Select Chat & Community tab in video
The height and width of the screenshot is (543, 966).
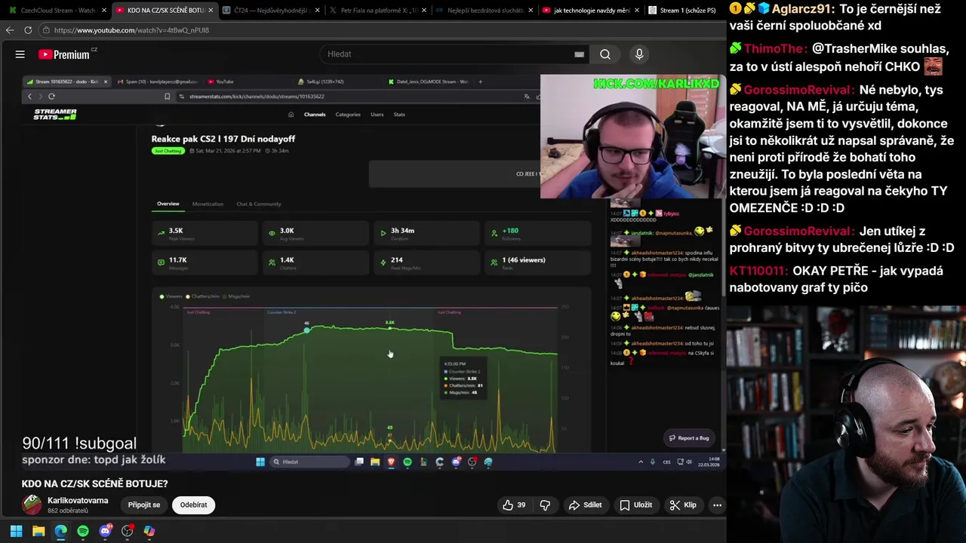coord(259,204)
